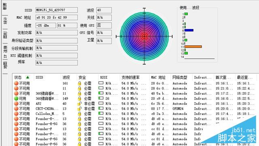Click the first-seen time 15:21:0 cell
The height and width of the screenshot is (146, 259).
[x=224, y=89]
